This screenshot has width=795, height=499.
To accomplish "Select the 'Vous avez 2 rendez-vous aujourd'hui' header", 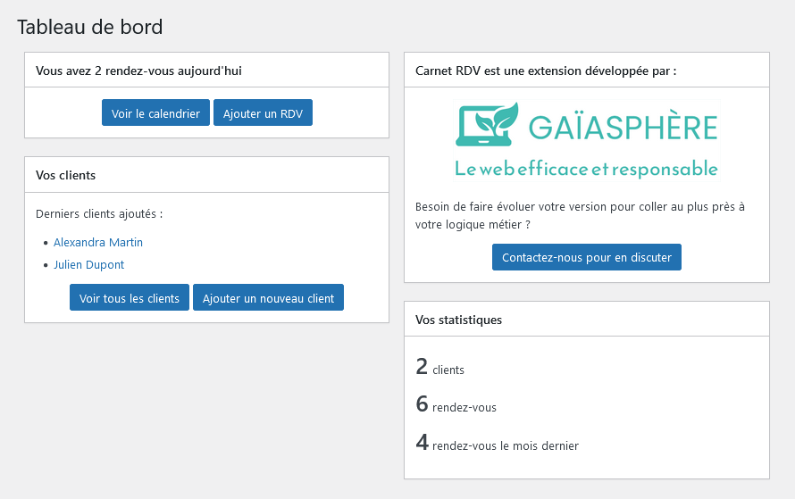I will tap(138, 71).
